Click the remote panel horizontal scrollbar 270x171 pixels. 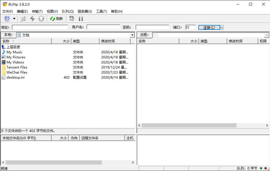pos(189,126)
